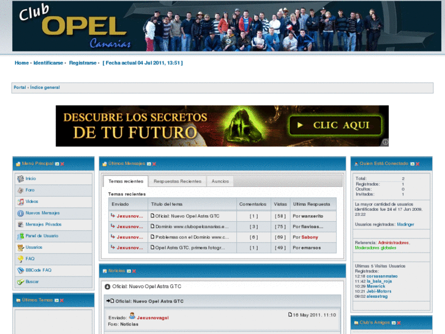Screen dimensions: 445x334
Task: Close the Quien Está Conectado block
Action: point(417,164)
